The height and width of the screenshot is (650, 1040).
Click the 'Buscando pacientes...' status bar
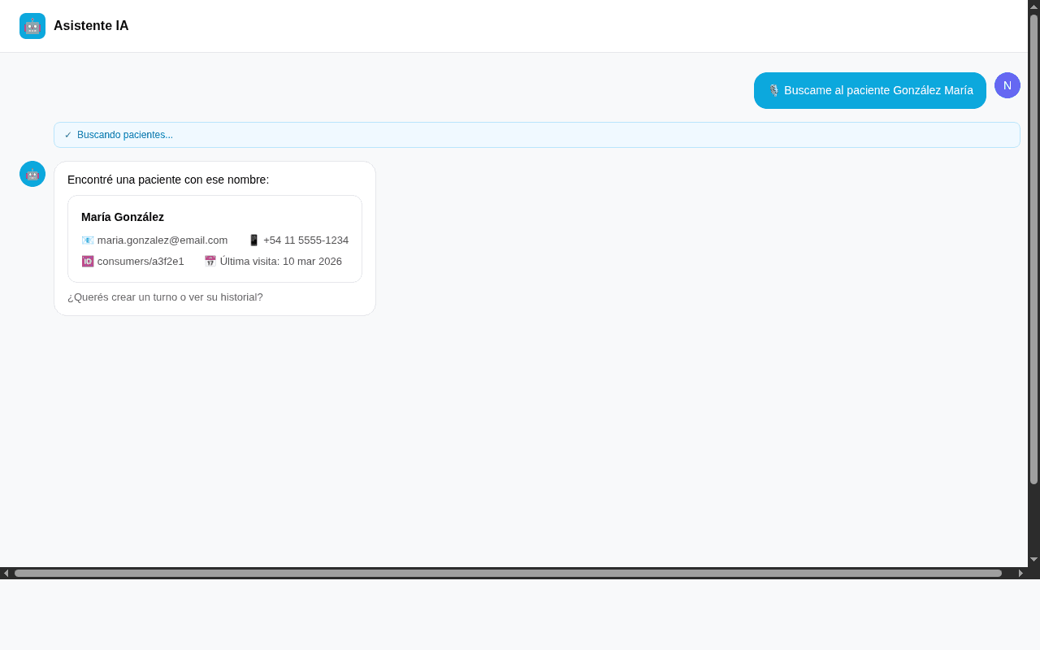tap(537, 135)
